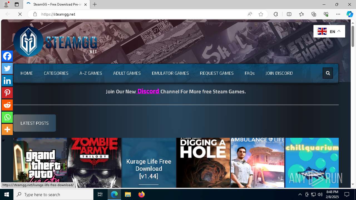Open the volume control tray icon
The height and width of the screenshot is (200, 356).
(x=320, y=194)
